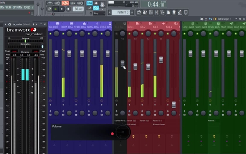Toggle pattern/song mode button
The height and width of the screenshot is (154, 246).
[49, 9]
